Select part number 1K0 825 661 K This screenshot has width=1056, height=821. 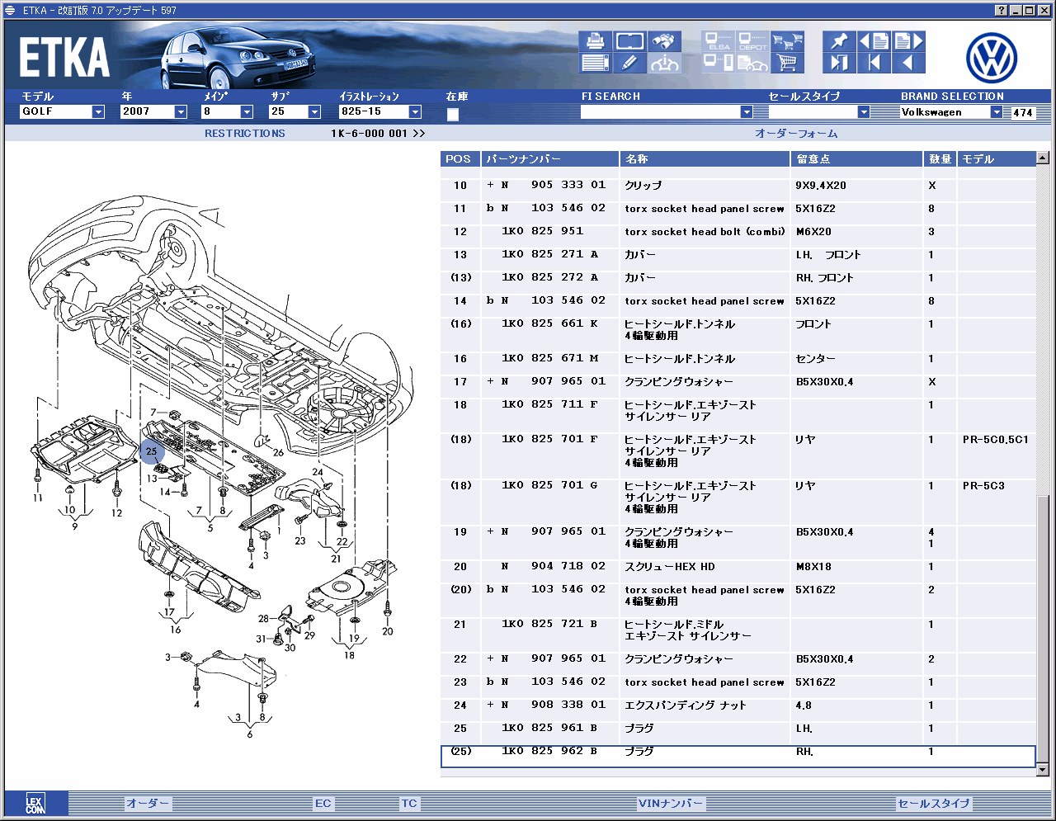pos(550,324)
